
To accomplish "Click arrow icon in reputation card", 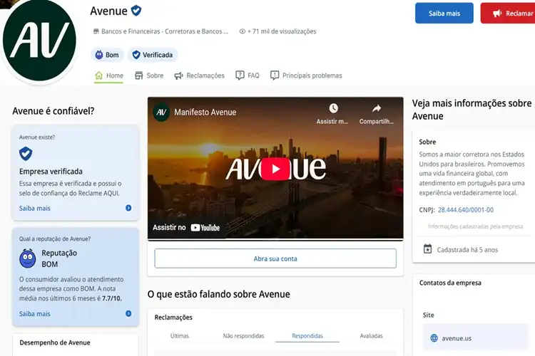I will tap(128, 313).
